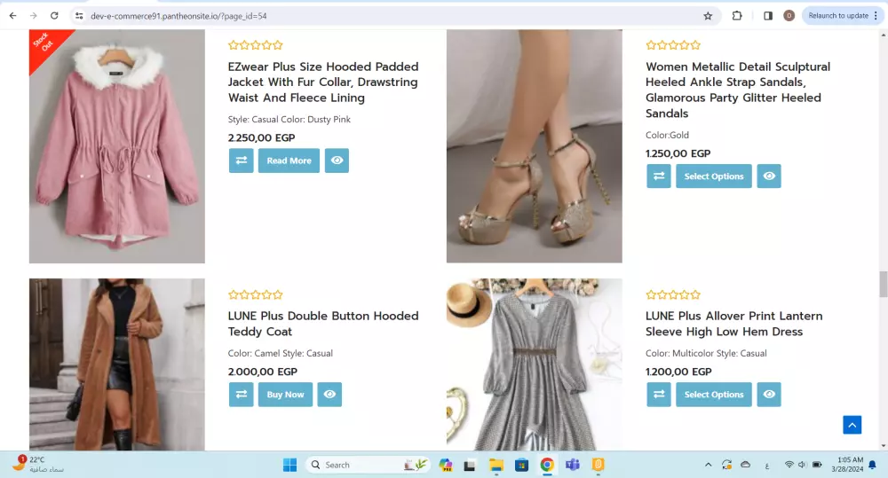888x478 pixels.
Task: Rate the Lantern Sleeve Dress with stars
Action: 673,294
